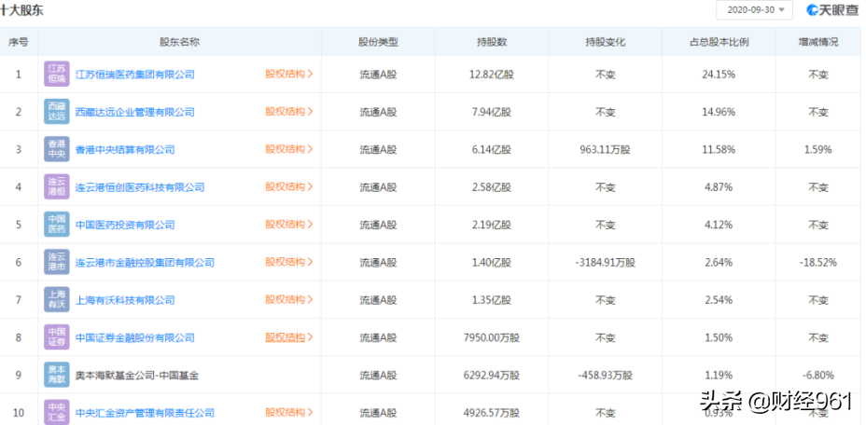
Task: Select the 1.35亿股 holdings cell
Action: 492,300
